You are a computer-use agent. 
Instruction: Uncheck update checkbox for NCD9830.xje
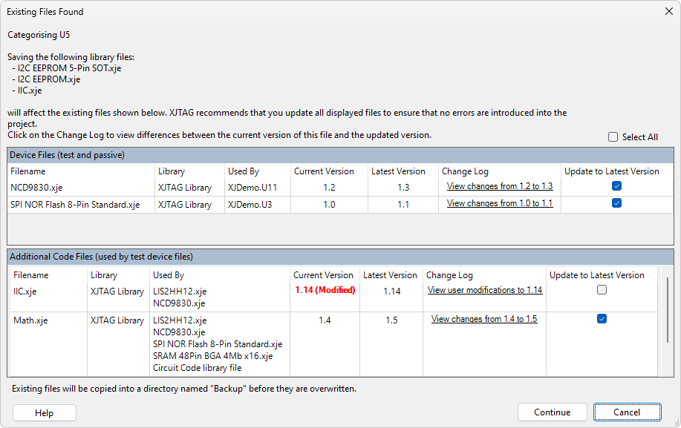tap(616, 186)
